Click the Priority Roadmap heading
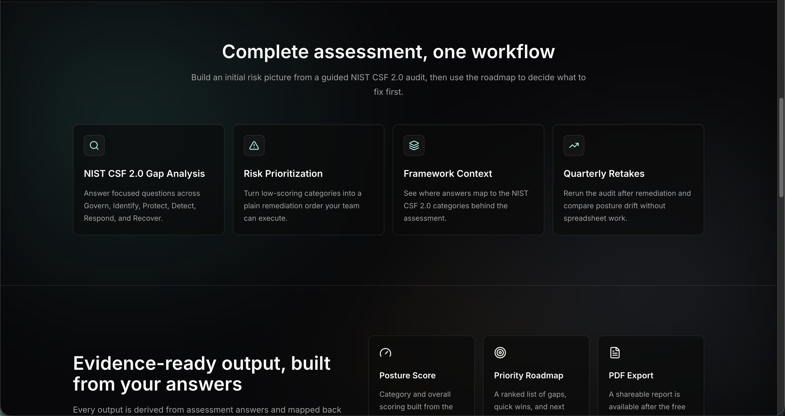 tap(529, 375)
